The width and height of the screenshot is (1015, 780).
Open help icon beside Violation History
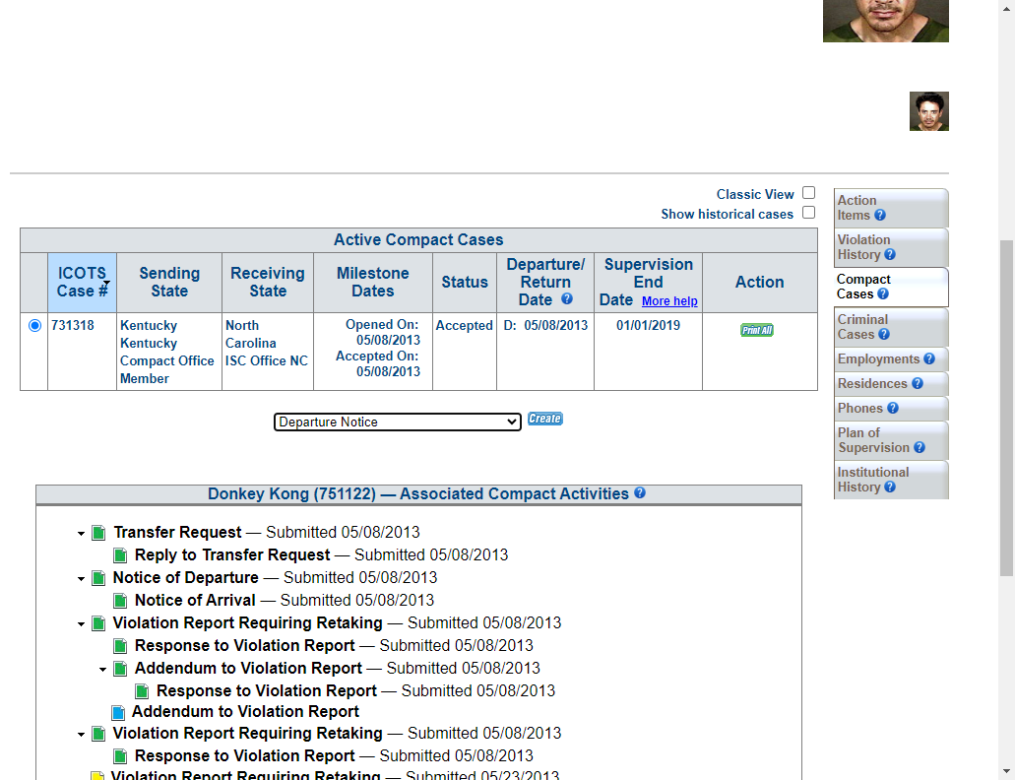click(x=890, y=255)
